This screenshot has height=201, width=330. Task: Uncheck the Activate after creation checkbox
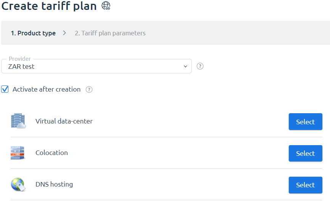pos(5,89)
